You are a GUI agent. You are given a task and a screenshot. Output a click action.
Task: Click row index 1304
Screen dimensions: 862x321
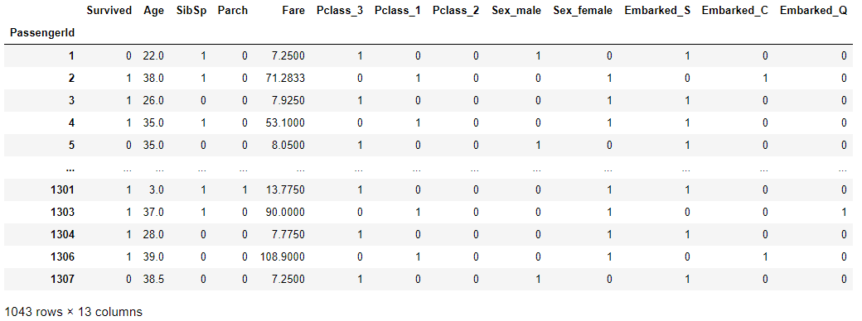tap(63, 235)
